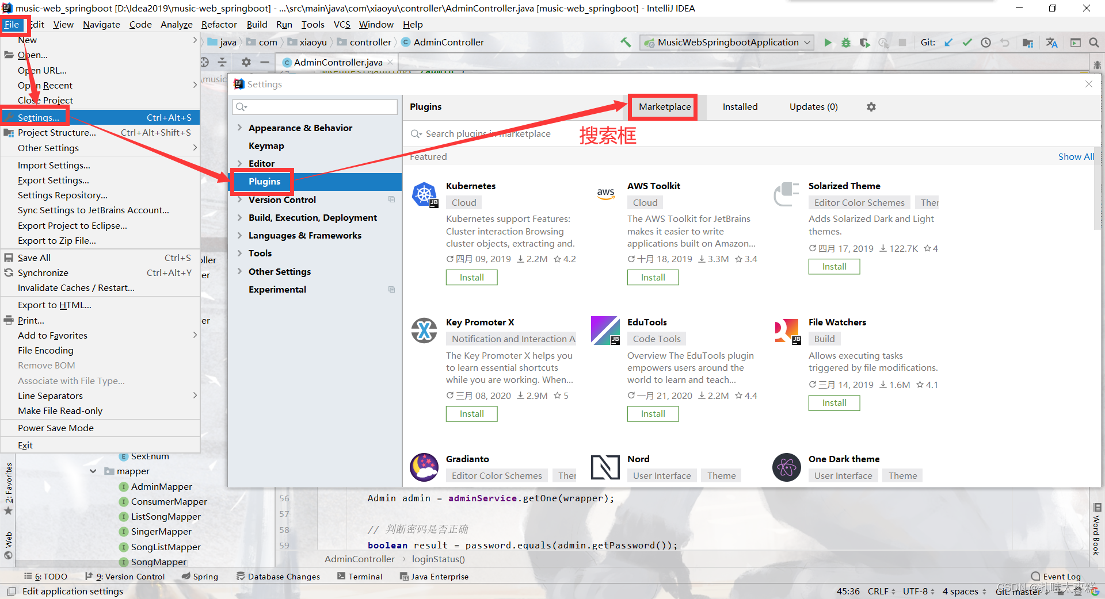Open Git history clock icon
The width and height of the screenshot is (1105, 599).
click(986, 43)
